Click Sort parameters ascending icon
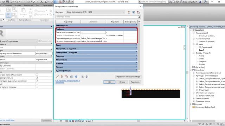225x126 pixels. pyautogui.click(x=83, y=77)
